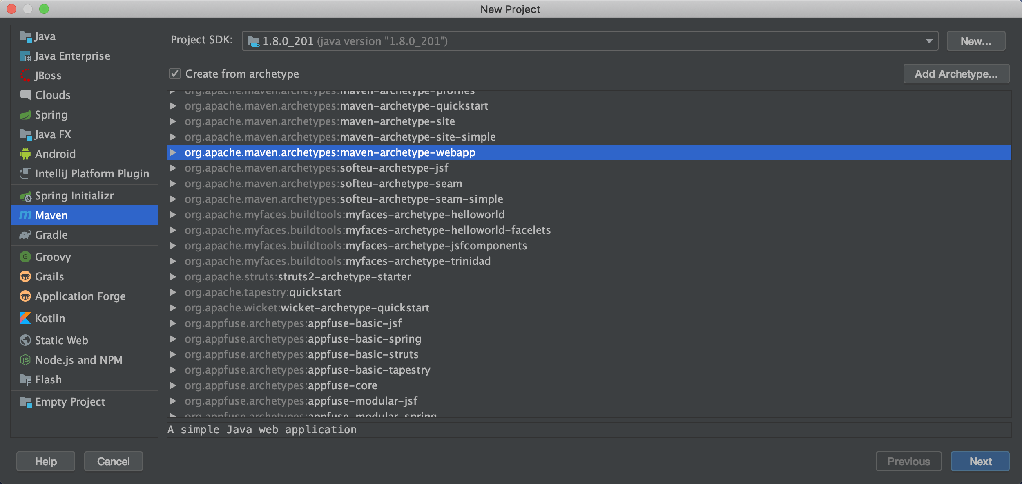The width and height of the screenshot is (1022, 484).
Task: Click the Gradle elephant icon
Action: point(25,235)
